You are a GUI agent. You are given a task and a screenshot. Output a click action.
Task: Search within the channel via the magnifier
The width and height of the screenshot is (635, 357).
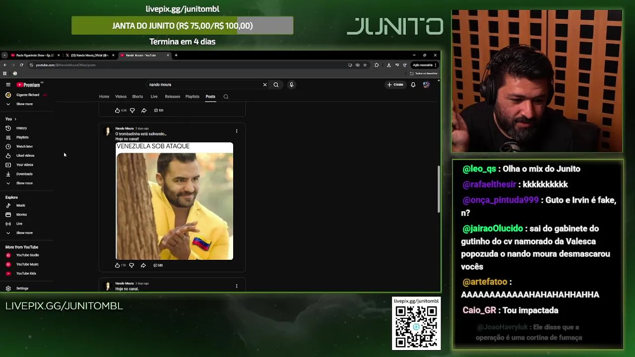(226, 97)
